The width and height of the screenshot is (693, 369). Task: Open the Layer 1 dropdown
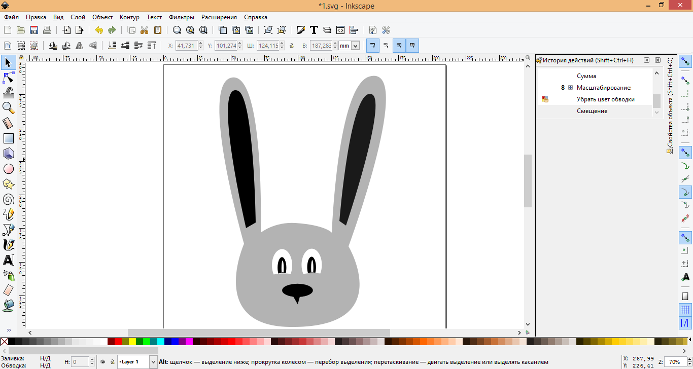pyautogui.click(x=153, y=362)
